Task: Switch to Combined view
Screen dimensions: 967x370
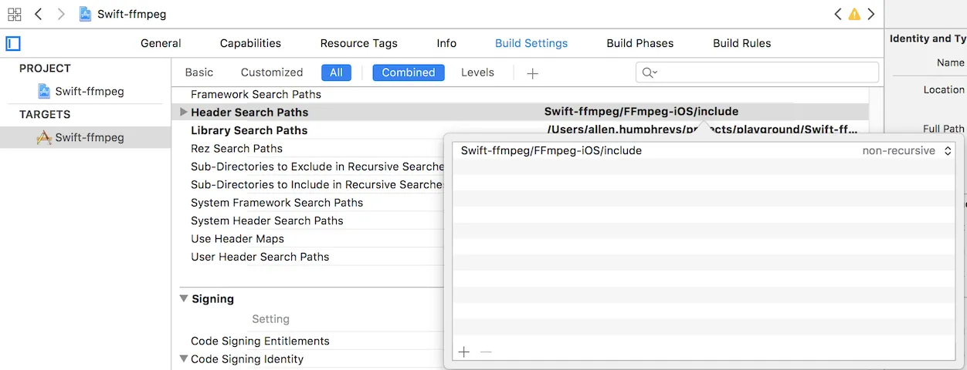Action: (x=409, y=72)
